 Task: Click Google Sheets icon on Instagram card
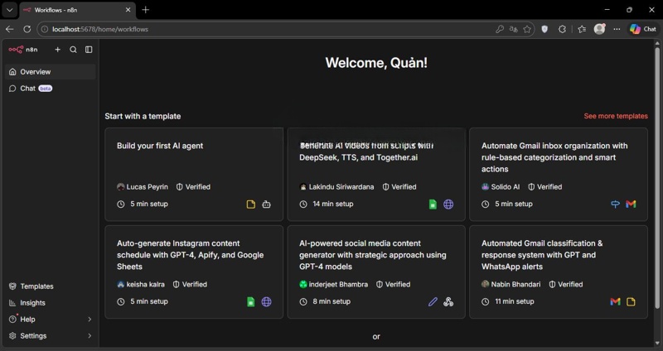[251, 301]
